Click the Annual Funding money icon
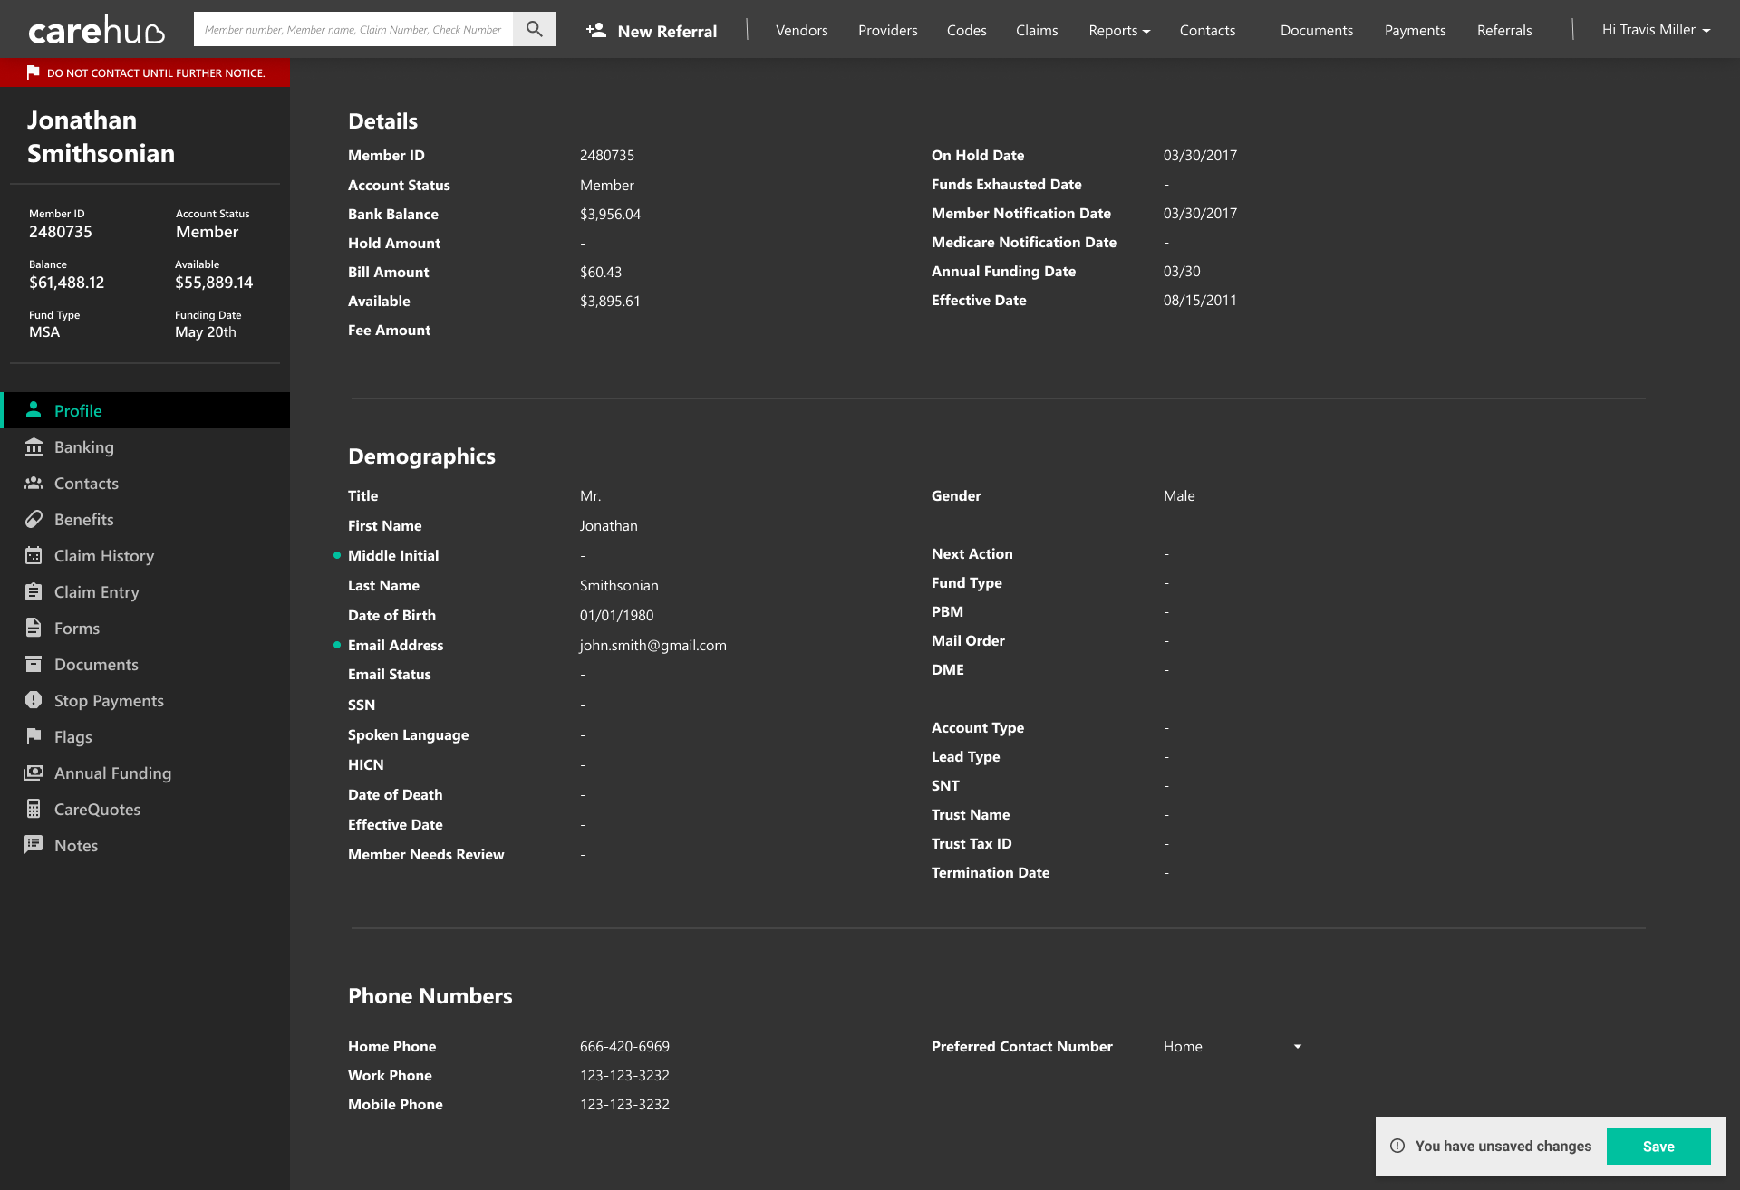Screen dimensions: 1740x1190 point(34,773)
